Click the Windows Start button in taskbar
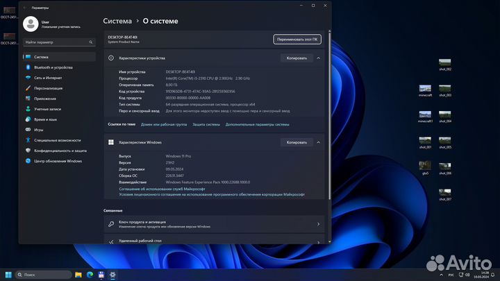Screen dimensions: 500x281 tap(9, 275)
